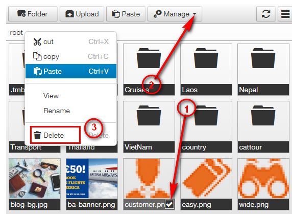Select Paste Ctrl+V in context menu
This screenshot has width=292, height=214.
[71, 71]
